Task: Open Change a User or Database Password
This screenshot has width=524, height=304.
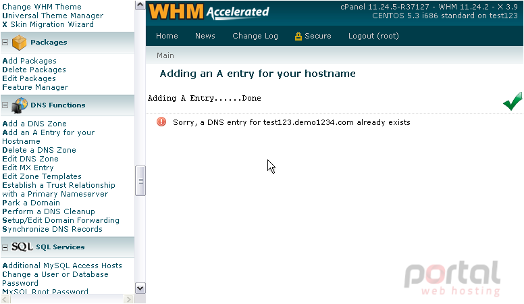Action: point(55,278)
